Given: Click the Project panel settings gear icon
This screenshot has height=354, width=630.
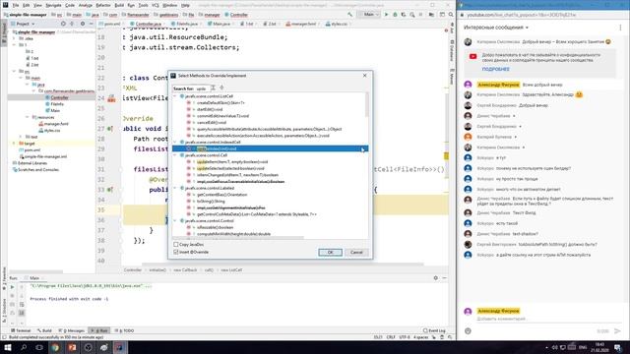Looking at the screenshot, I should coord(83,24).
